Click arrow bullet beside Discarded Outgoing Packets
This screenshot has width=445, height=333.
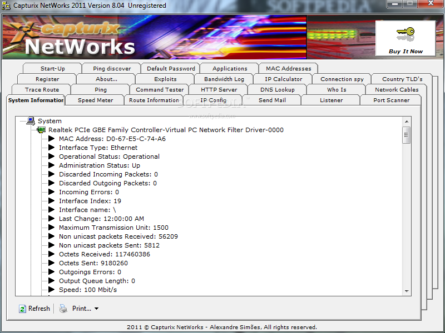tap(51, 183)
